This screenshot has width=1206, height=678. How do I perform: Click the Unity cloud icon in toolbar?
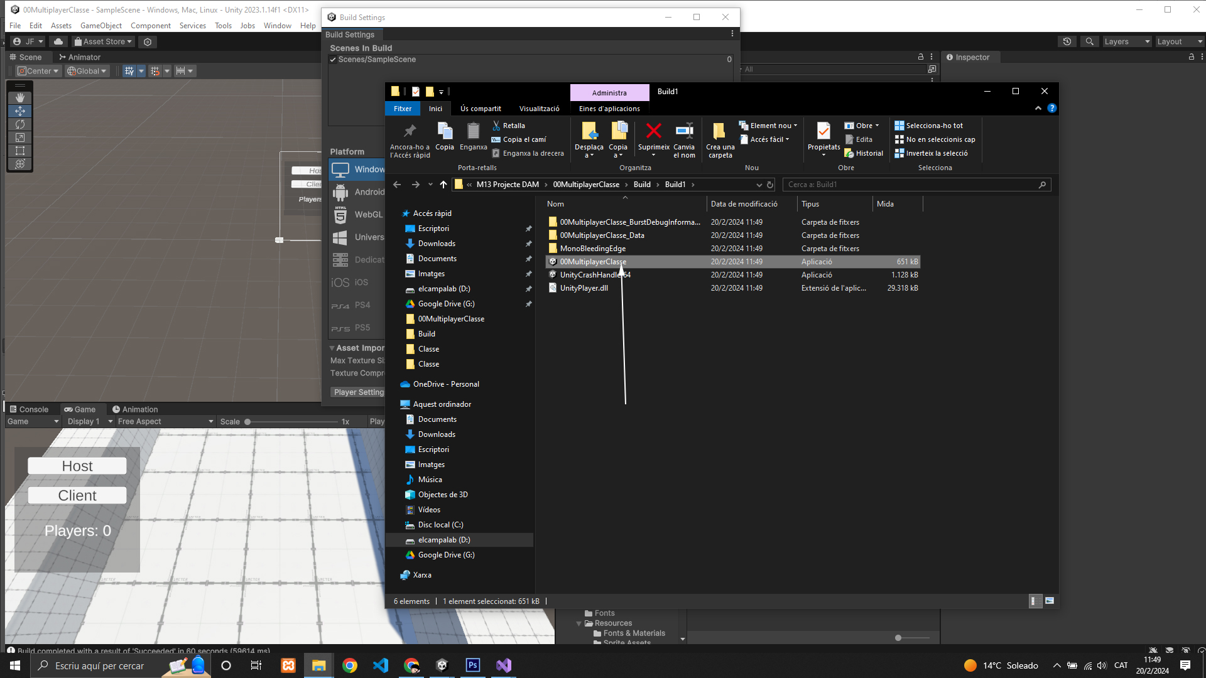(x=58, y=41)
